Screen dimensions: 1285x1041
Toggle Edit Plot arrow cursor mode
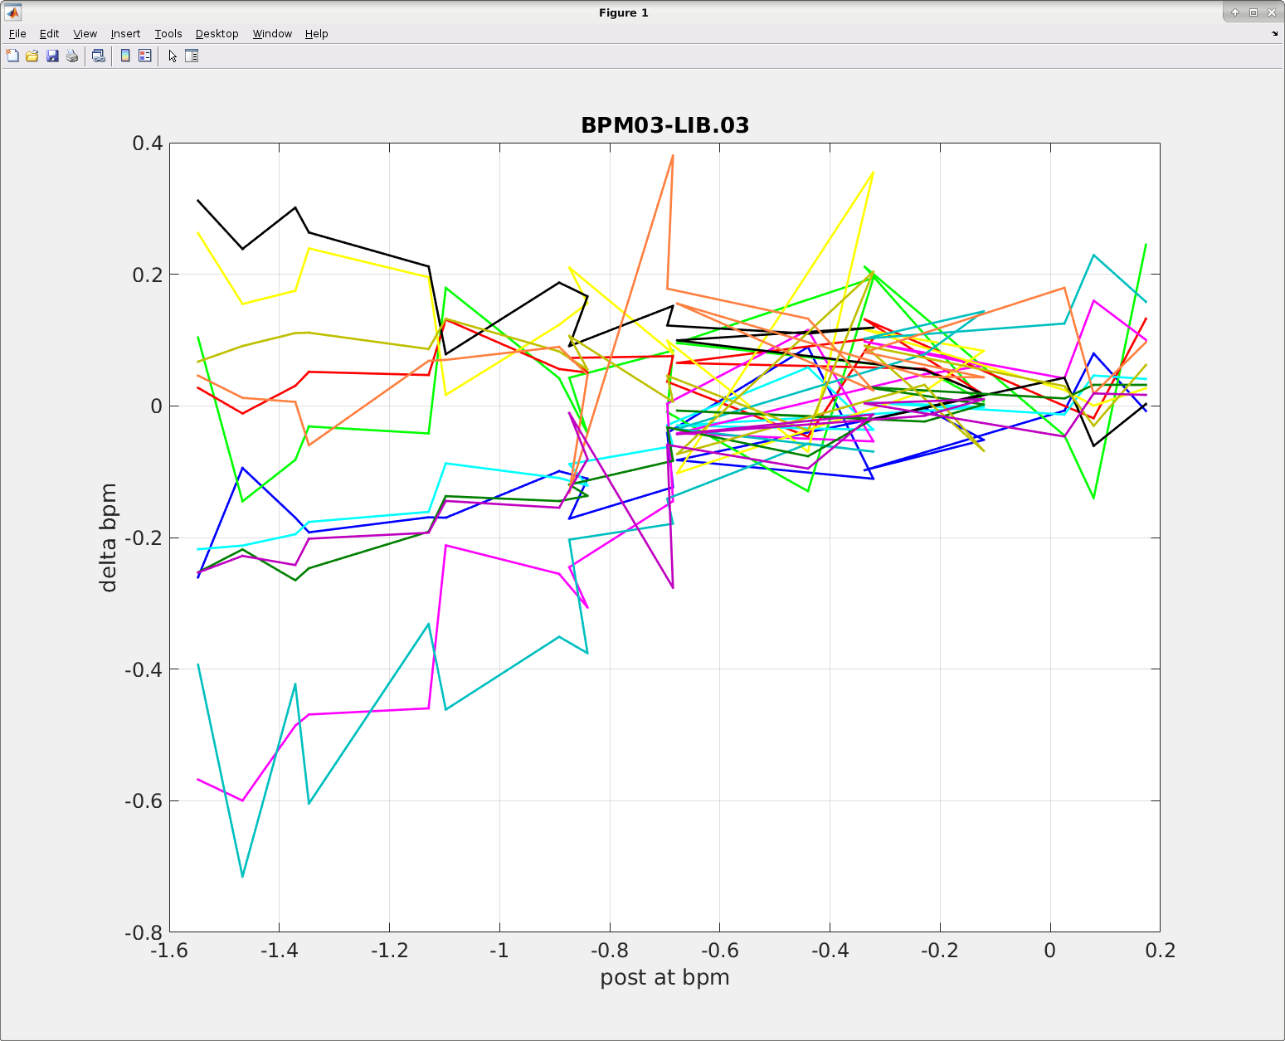[x=173, y=56]
